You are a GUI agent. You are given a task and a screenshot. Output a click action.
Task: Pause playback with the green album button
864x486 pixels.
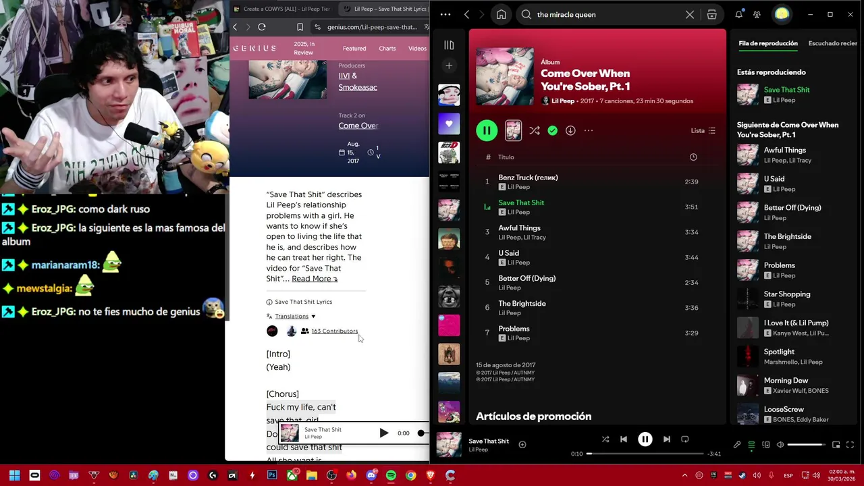[x=487, y=130]
